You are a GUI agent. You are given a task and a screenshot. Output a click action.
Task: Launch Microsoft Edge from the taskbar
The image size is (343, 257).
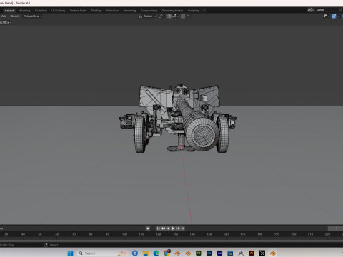(x=156, y=253)
